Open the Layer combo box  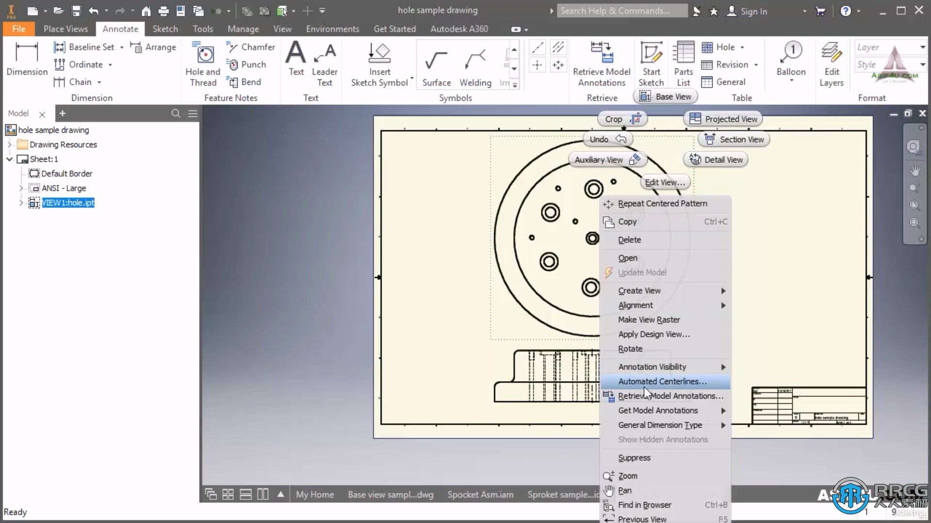(x=890, y=47)
